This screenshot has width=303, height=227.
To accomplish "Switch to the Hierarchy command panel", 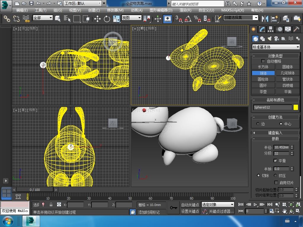I will [x=270, y=29].
